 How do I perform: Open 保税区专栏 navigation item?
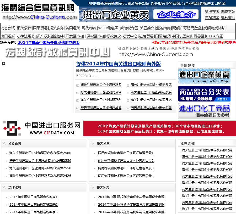(x=95, y=36)
